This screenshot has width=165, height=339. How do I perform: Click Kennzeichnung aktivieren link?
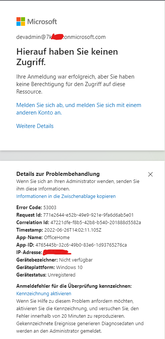pyautogui.click(x=44, y=294)
